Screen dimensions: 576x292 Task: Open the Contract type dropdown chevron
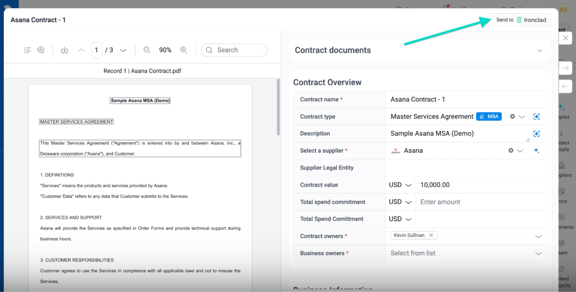pos(522,117)
